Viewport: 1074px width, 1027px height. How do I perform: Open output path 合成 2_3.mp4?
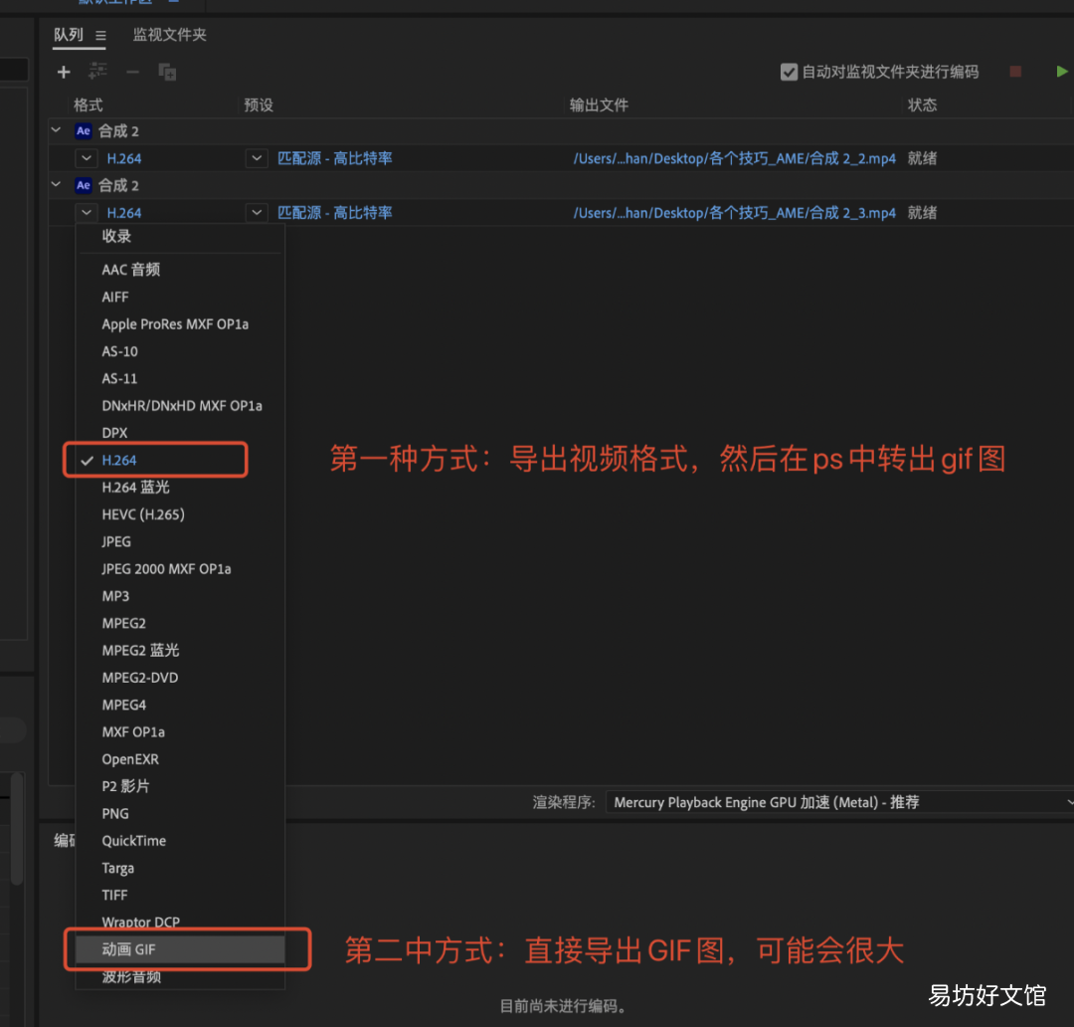(734, 213)
